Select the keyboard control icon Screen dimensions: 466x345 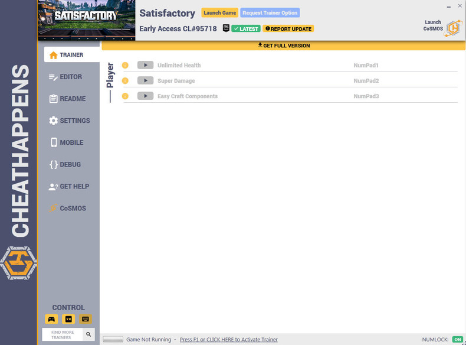[86, 319]
